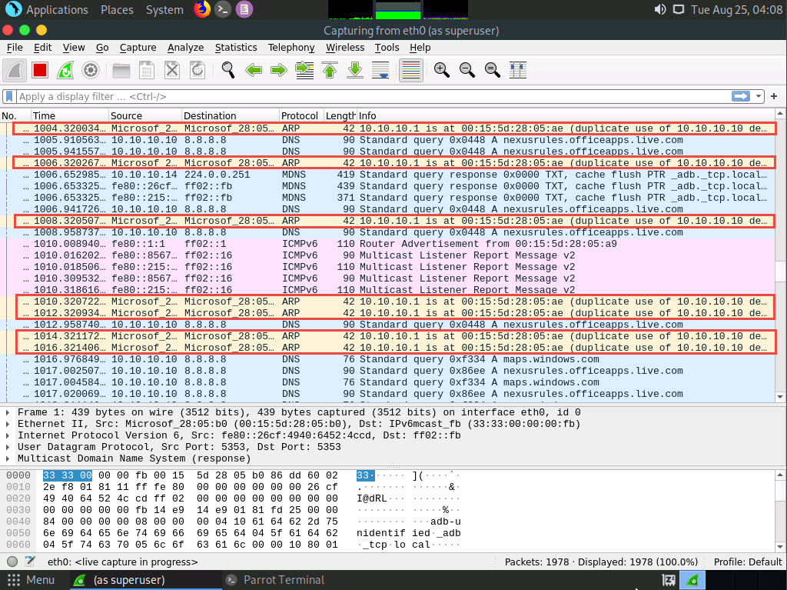Sort packets by Source column header
The height and width of the screenshot is (590, 787).
point(144,115)
